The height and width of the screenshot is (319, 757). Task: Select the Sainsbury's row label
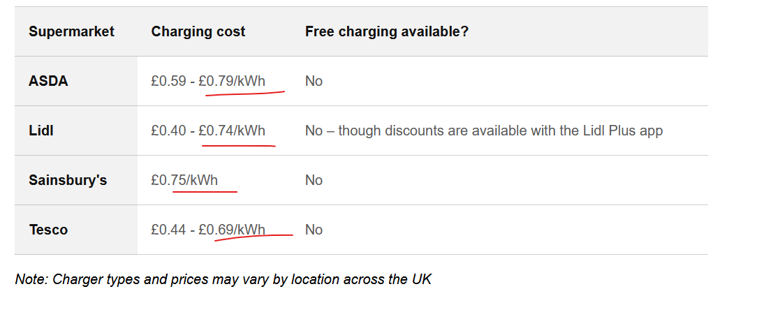pyautogui.click(x=68, y=180)
